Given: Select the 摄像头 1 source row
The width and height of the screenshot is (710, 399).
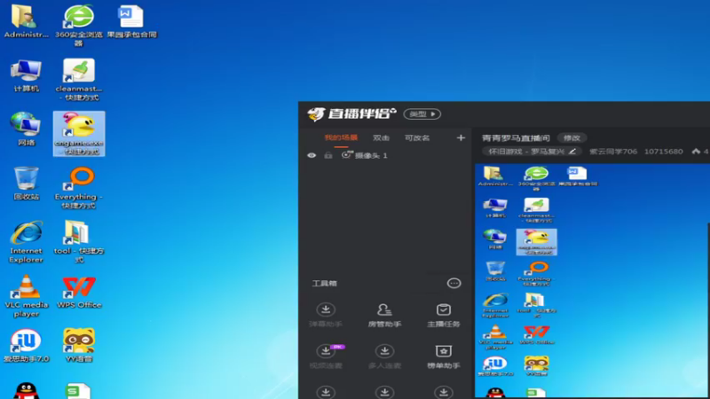Looking at the screenshot, I should (x=385, y=155).
